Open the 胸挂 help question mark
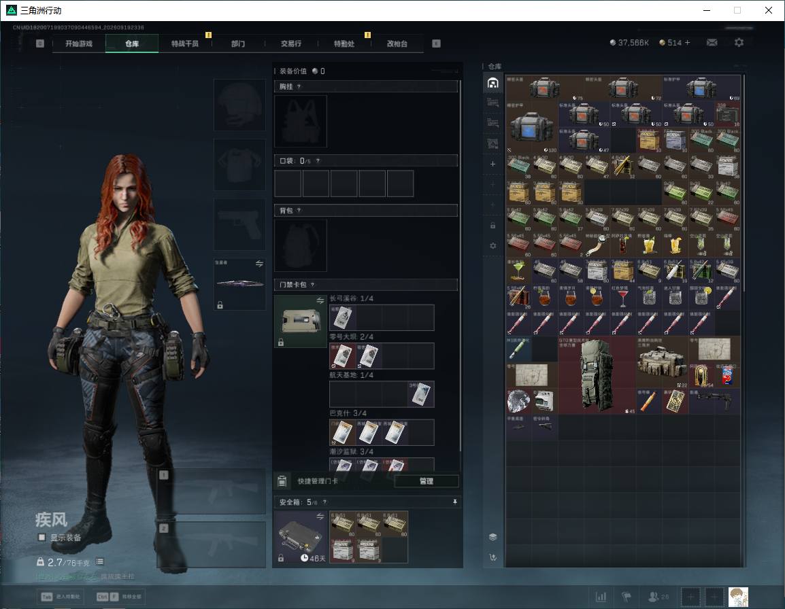 pos(299,86)
